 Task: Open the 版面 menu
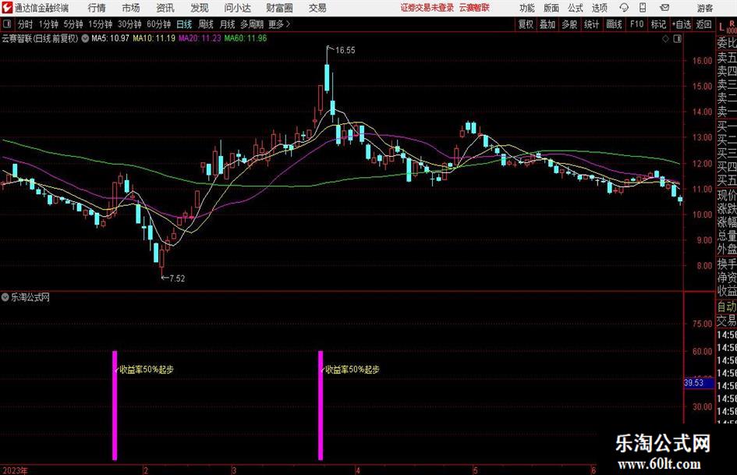[551, 8]
